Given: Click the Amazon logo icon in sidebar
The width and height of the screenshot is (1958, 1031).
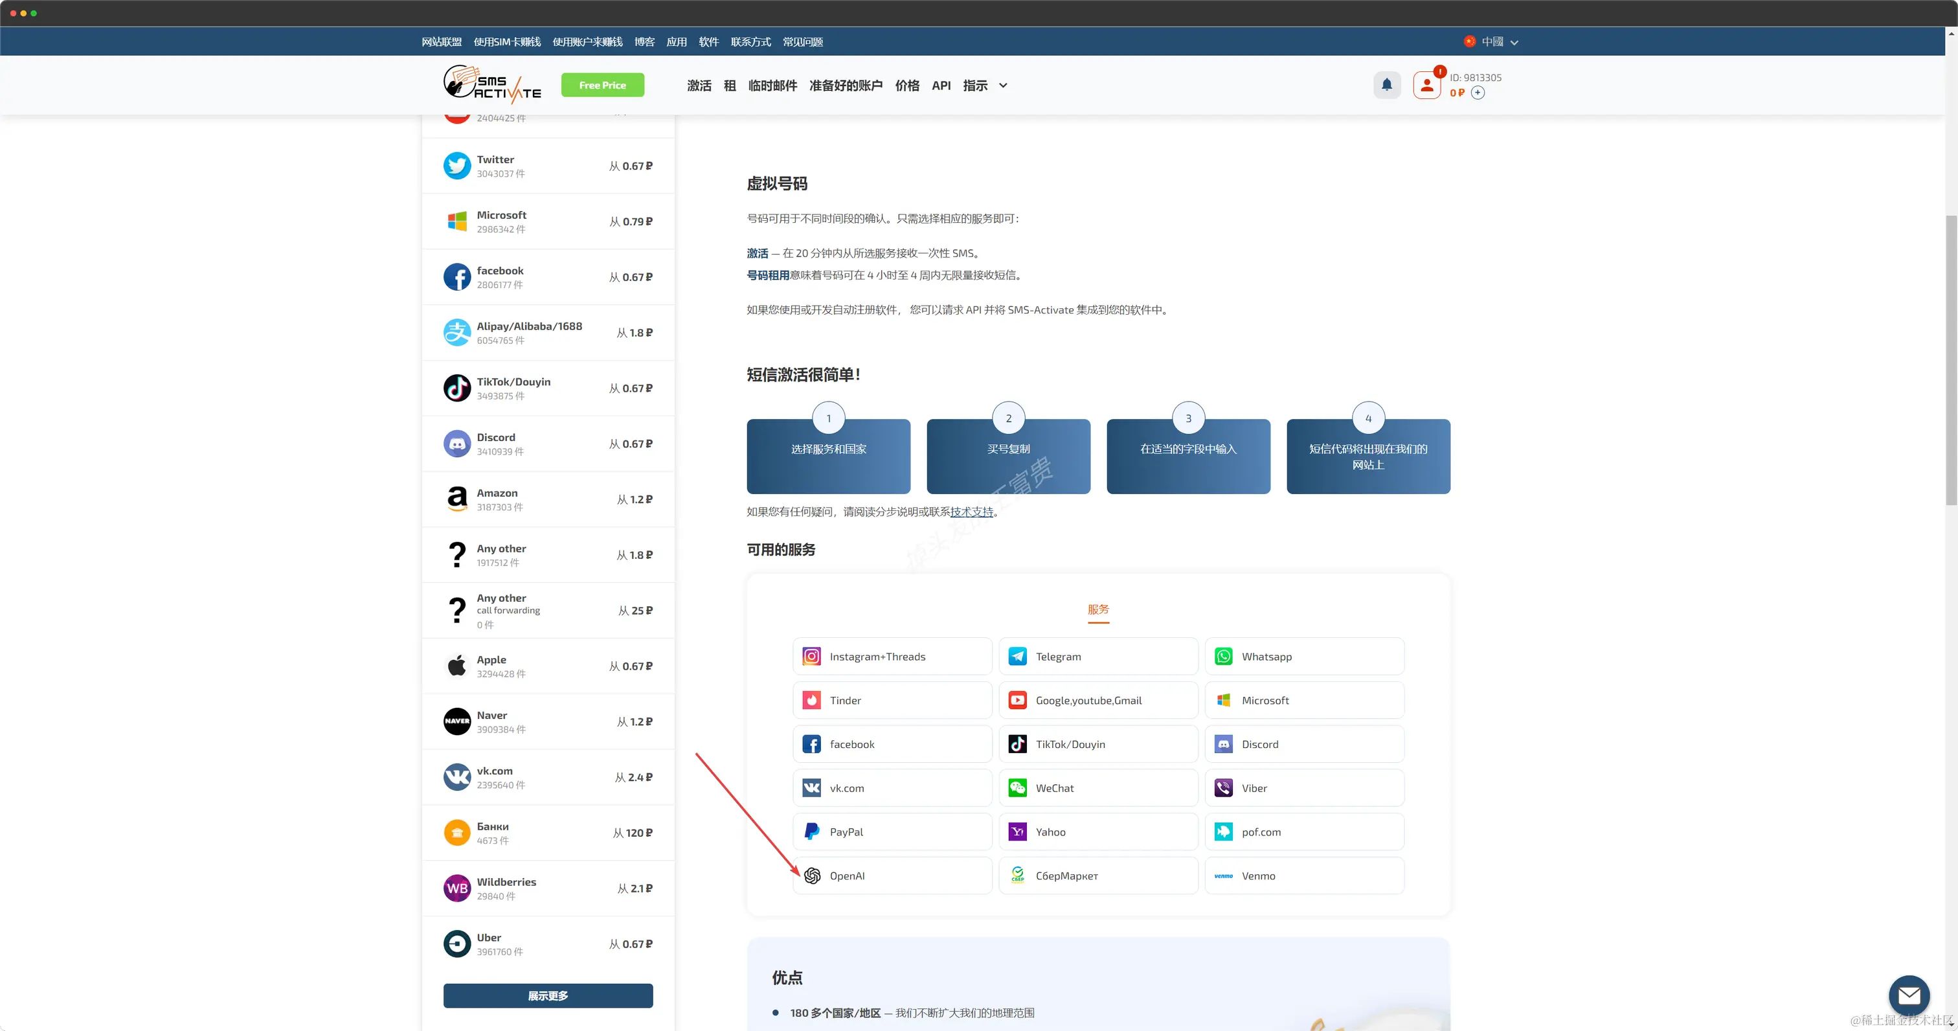Looking at the screenshot, I should coord(457,499).
